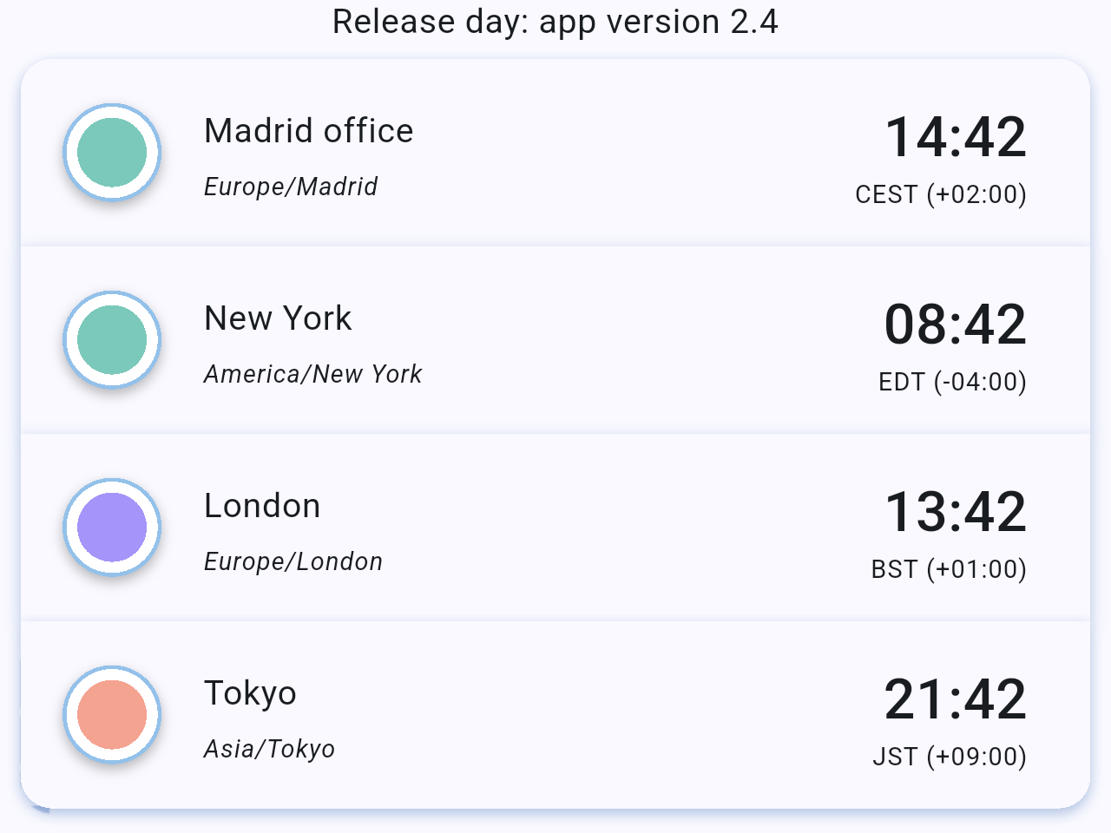Viewport: 1111px width, 833px height.
Task: Open the New York row title
Action: point(278,318)
